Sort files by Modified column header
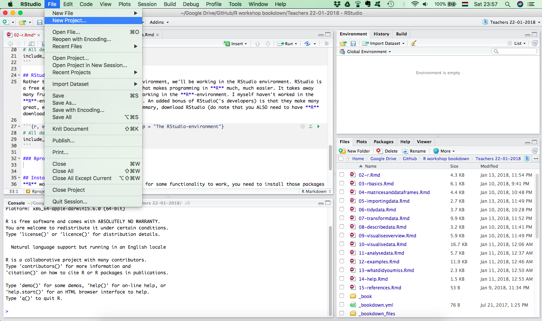Image resolution: width=542 pixels, height=321 pixels. point(489,166)
